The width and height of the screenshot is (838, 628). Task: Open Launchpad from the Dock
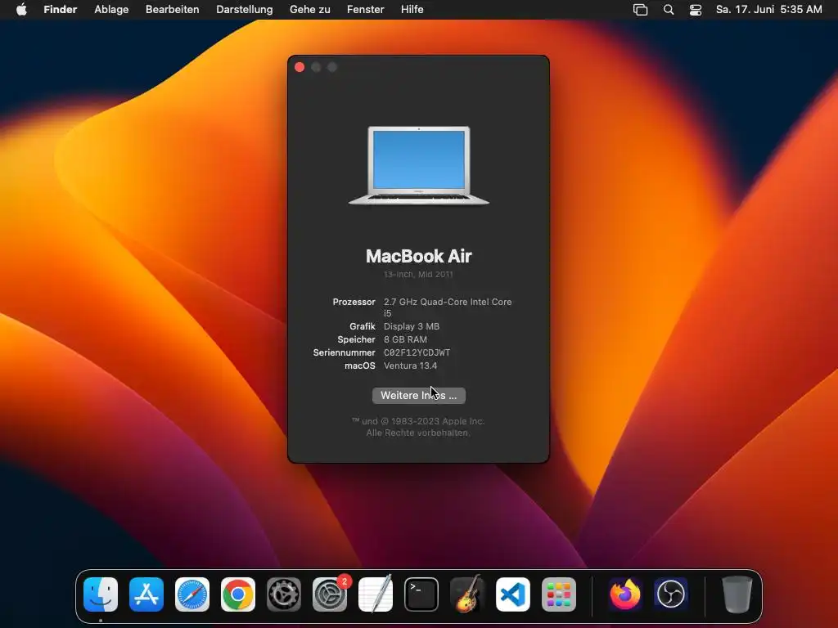[558, 594]
